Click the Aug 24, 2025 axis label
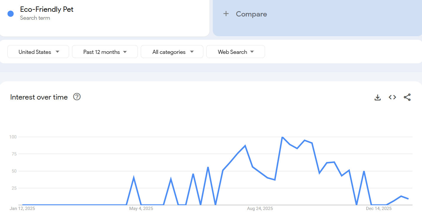 point(260,208)
